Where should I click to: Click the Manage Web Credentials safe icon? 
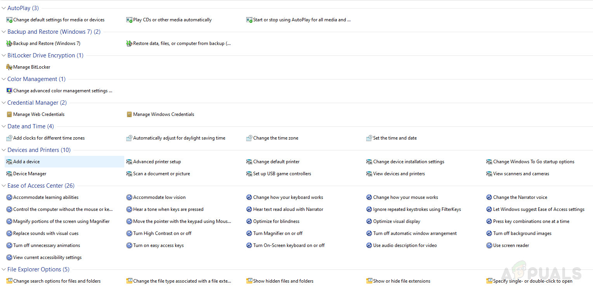pyautogui.click(x=9, y=114)
